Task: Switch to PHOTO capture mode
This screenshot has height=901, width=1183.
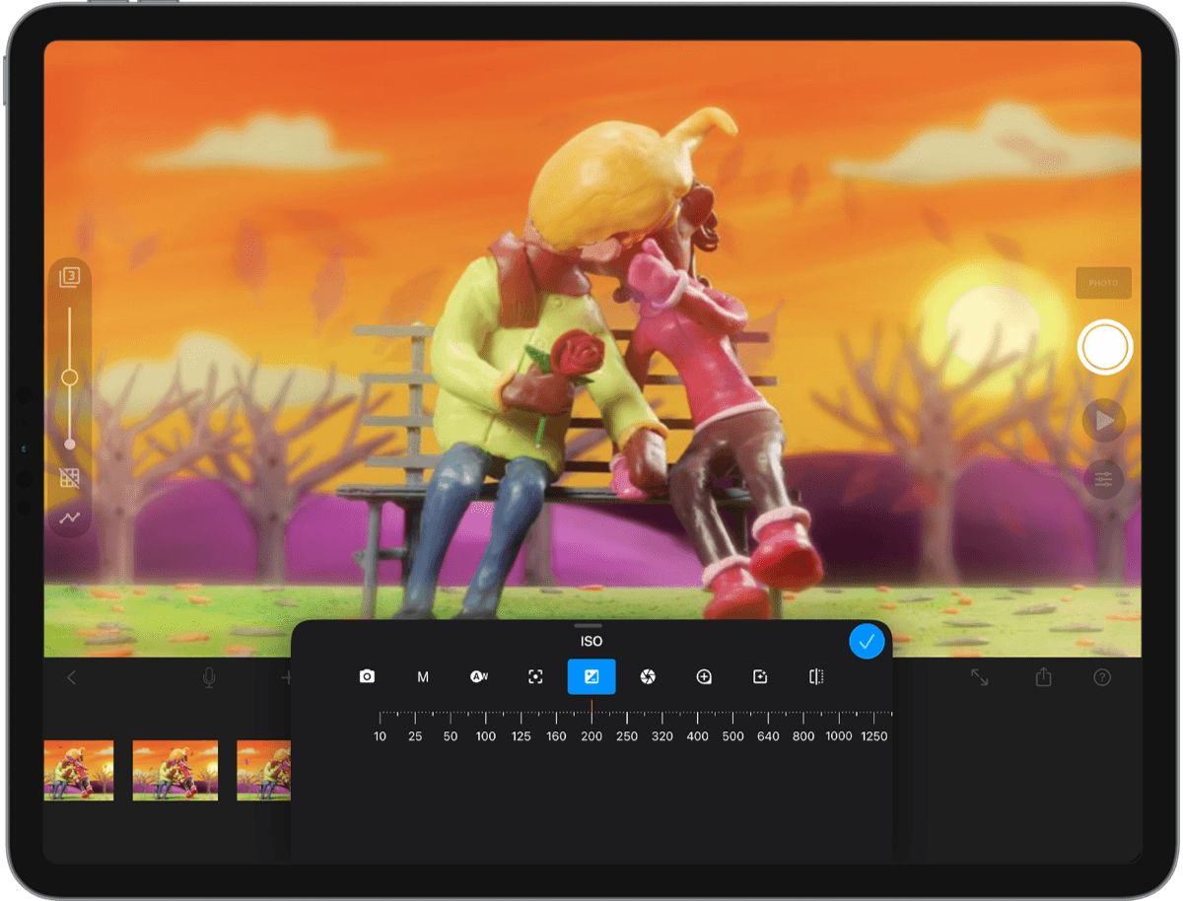Action: pos(1103,283)
